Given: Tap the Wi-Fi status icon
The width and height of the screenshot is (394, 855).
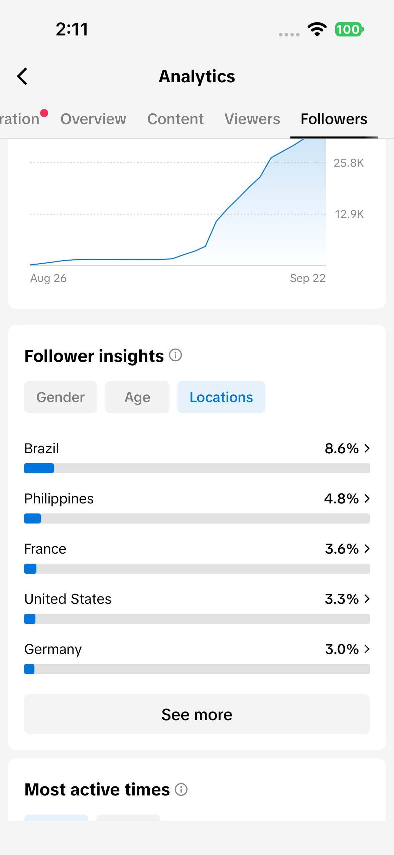Looking at the screenshot, I should (x=317, y=29).
